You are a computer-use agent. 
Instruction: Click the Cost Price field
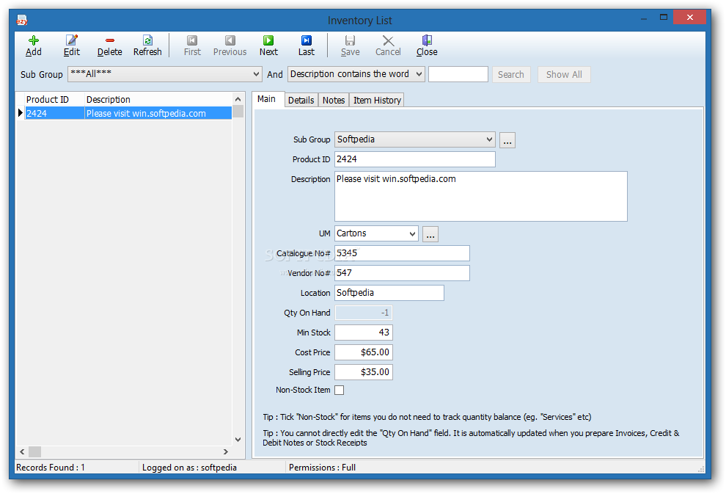click(x=364, y=352)
